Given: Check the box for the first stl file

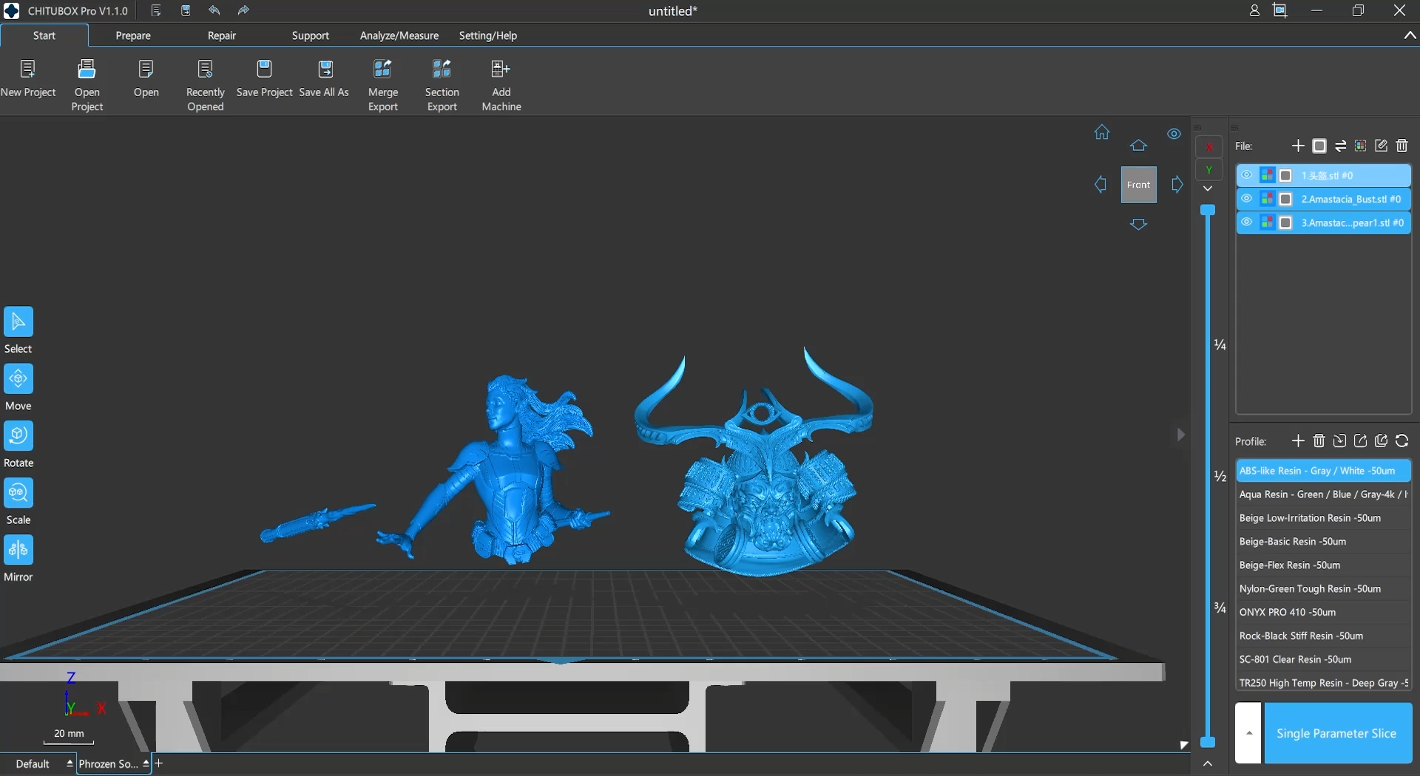Looking at the screenshot, I should point(1285,176).
